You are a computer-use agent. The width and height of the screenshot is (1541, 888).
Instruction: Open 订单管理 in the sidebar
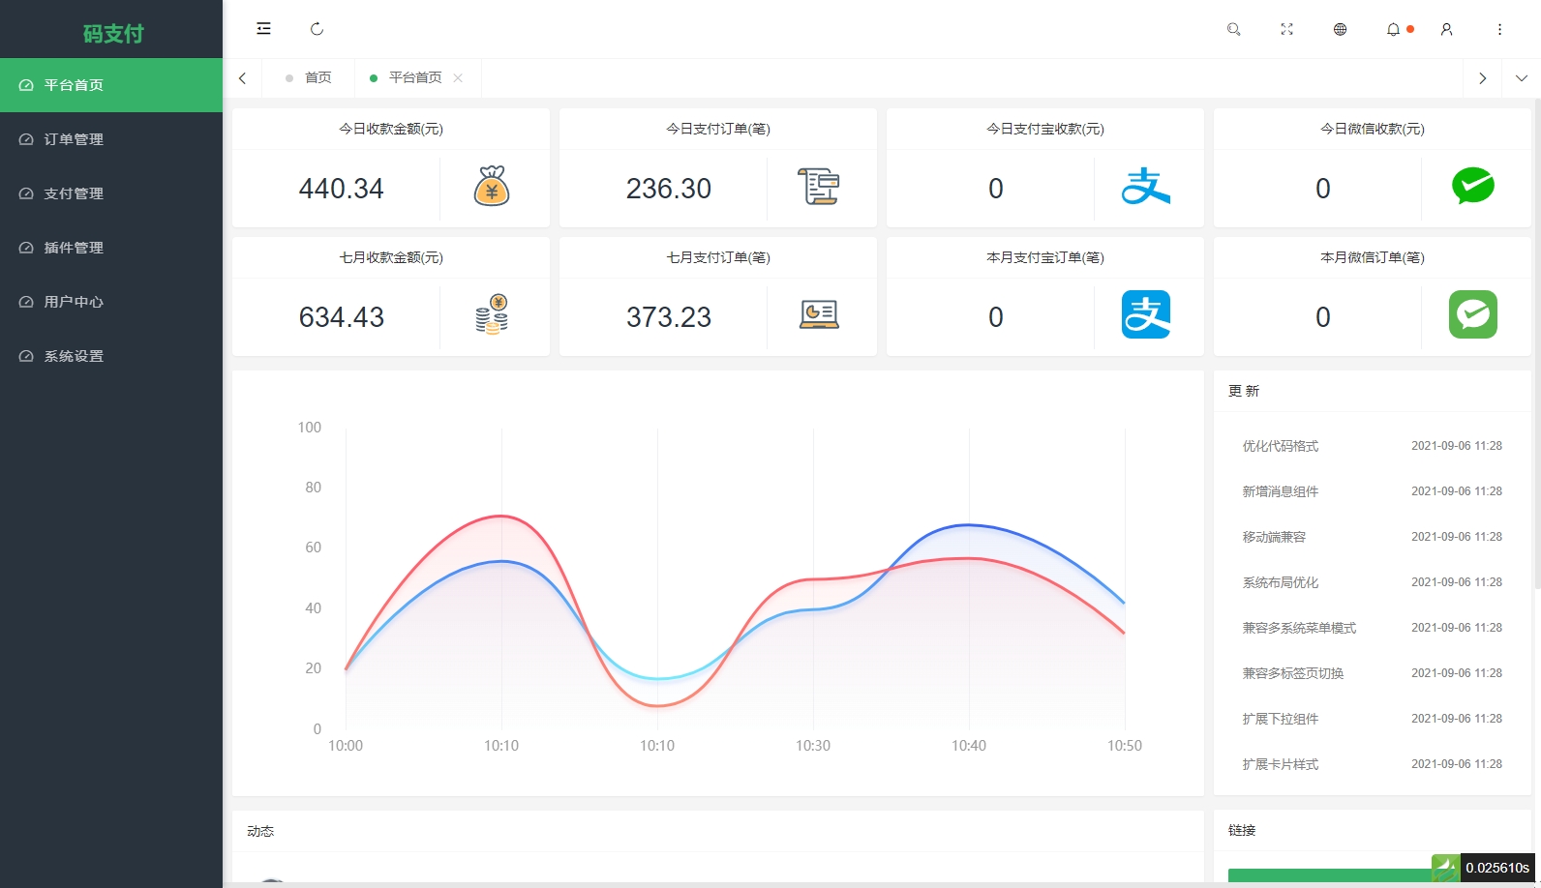74,139
